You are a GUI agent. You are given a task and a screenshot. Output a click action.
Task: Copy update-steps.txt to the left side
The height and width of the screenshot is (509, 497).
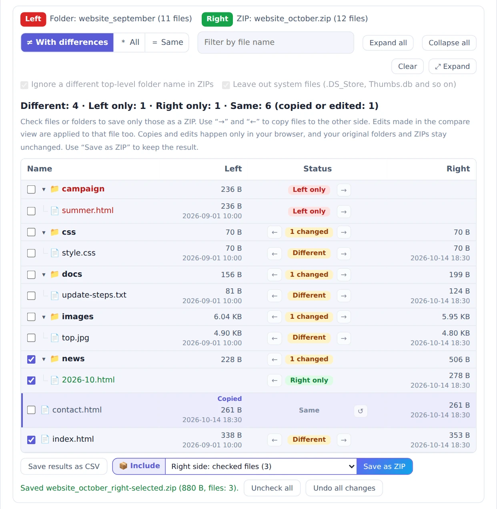tap(275, 296)
